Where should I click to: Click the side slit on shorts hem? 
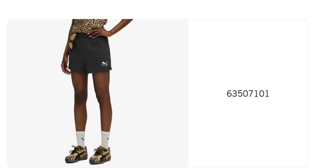(x=110, y=69)
